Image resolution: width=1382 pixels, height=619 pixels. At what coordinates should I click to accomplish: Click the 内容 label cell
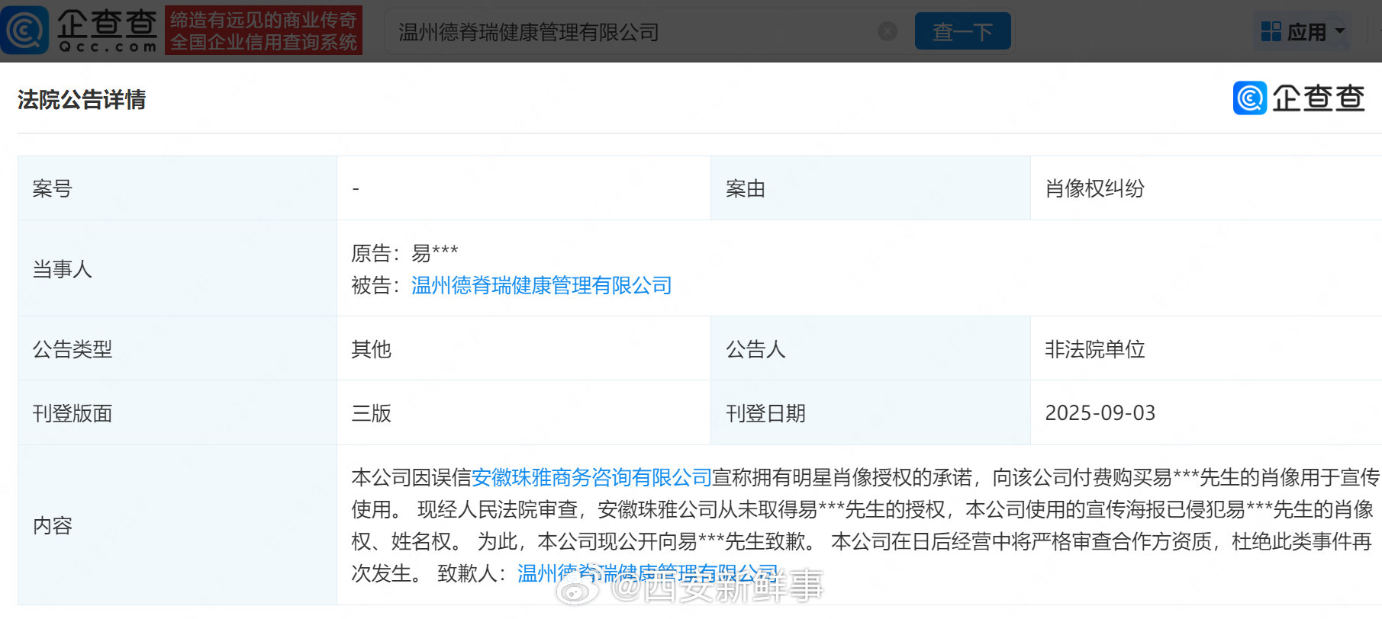click(x=177, y=525)
